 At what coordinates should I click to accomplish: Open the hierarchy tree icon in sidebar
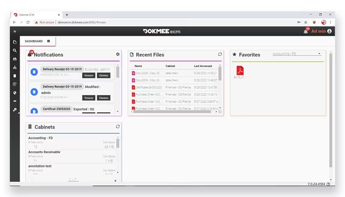(x=15, y=67)
